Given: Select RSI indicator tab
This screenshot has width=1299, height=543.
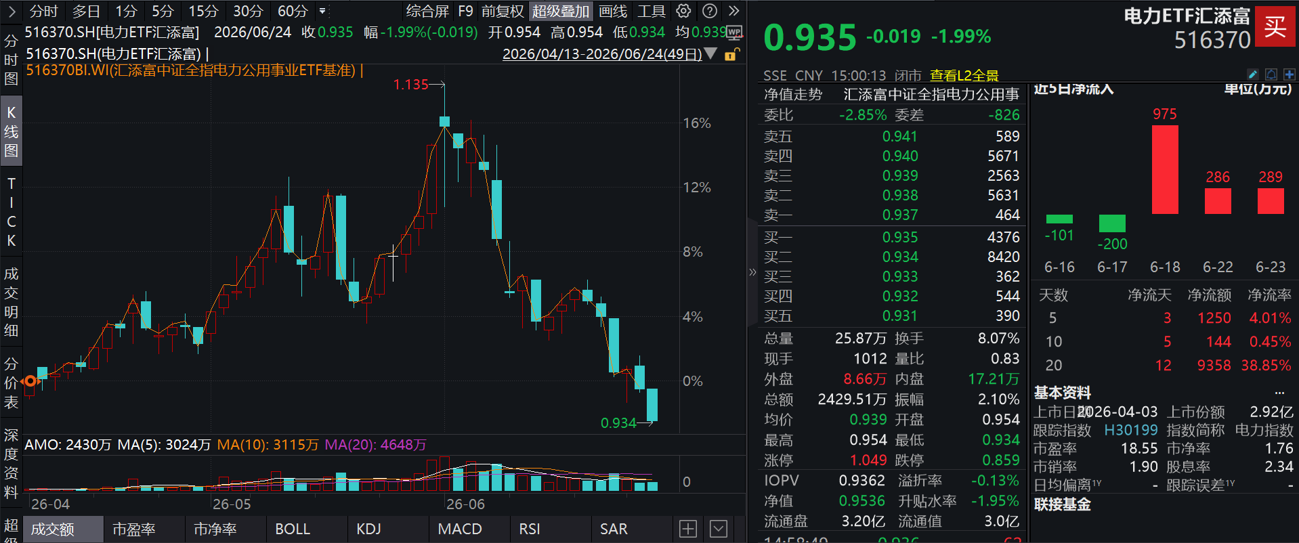Looking at the screenshot, I should (550, 529).
